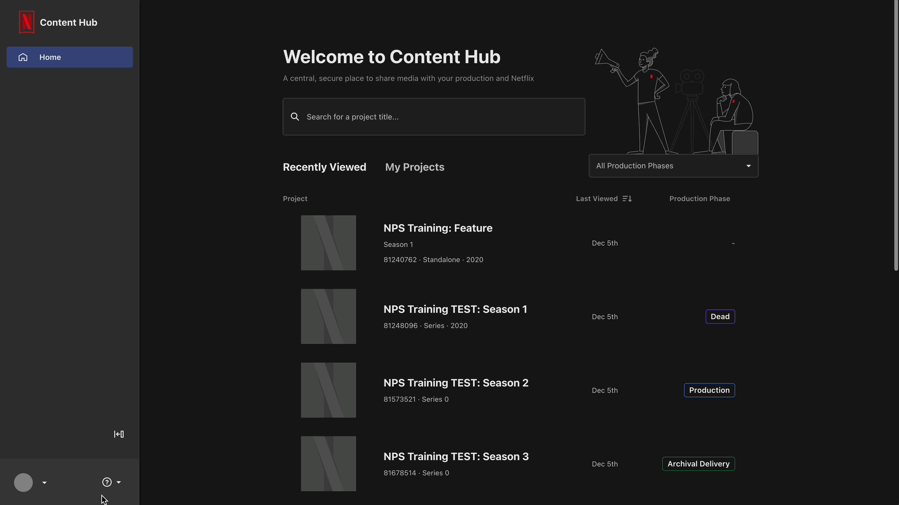Click the Production phase badge

click(x=709, y=390)
